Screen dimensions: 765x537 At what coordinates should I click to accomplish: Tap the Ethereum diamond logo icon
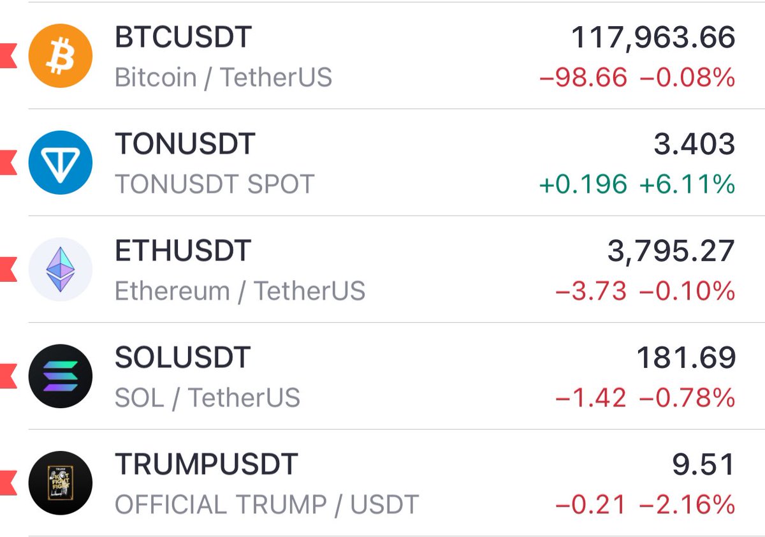[61, 269]
